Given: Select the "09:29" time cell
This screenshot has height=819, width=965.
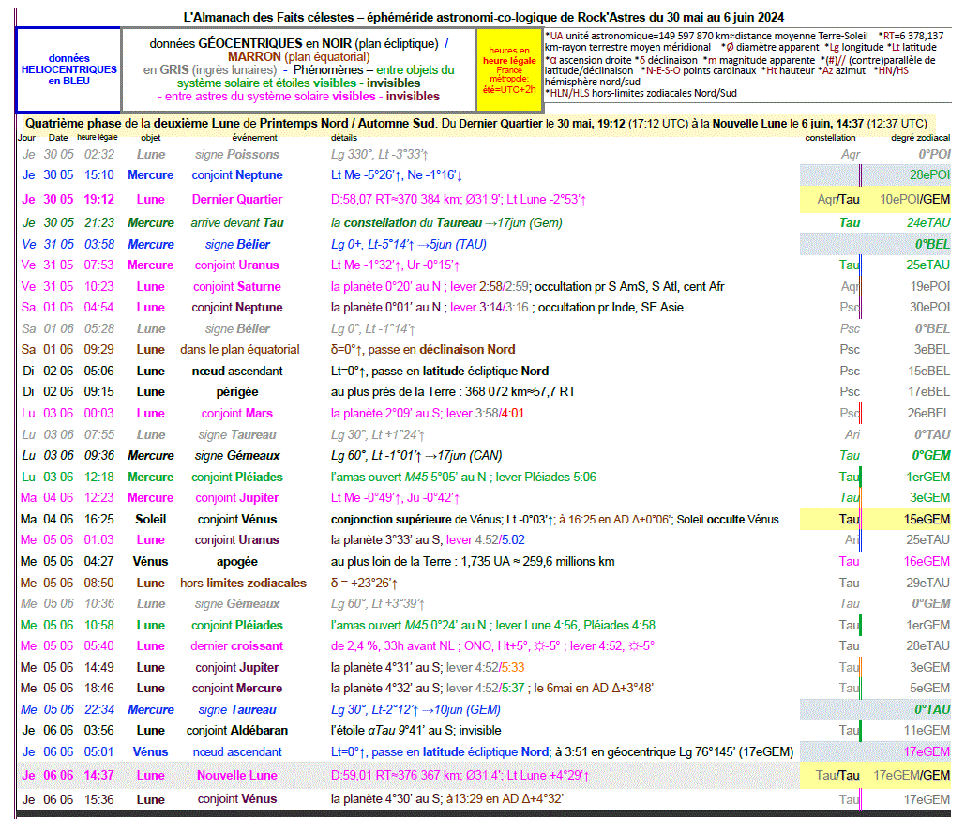Looking at the screenshot, I should (x=99, y=349).
